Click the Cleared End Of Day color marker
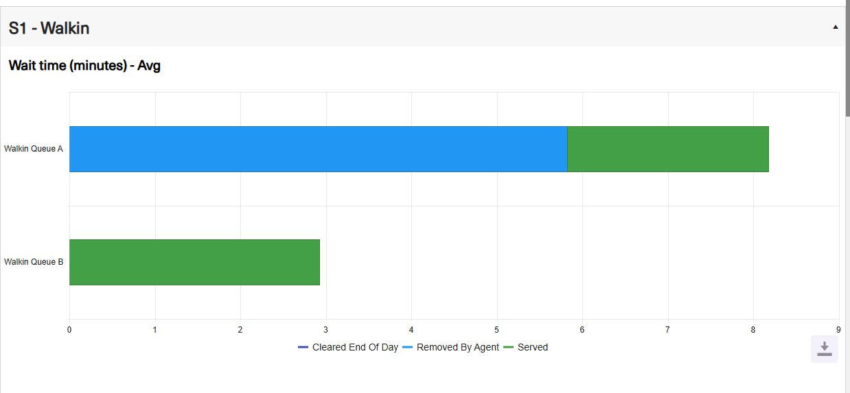The width and height of the screenshot is (850, 393). click(x=303, y=347)
